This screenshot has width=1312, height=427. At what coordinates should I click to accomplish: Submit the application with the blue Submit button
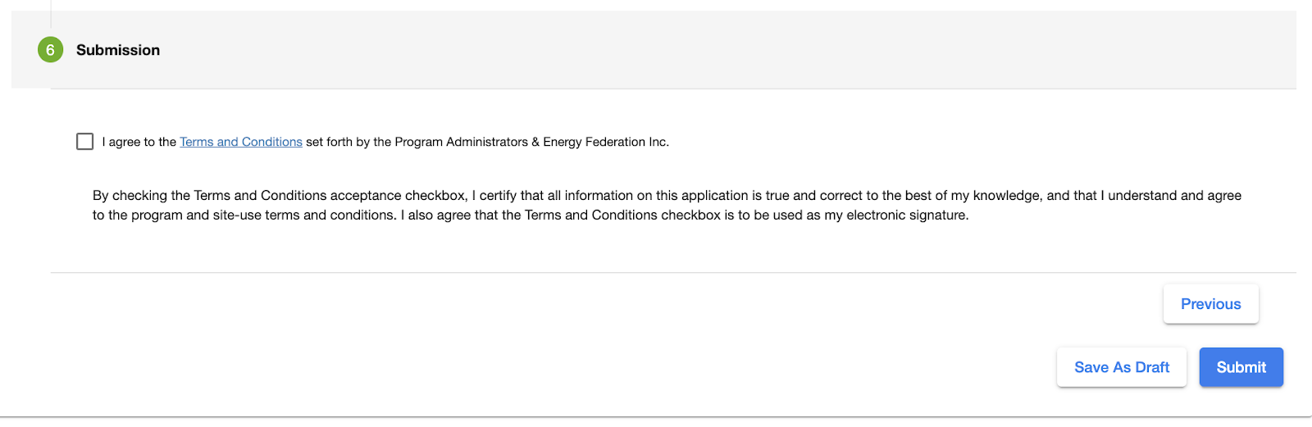[1241, 367]
